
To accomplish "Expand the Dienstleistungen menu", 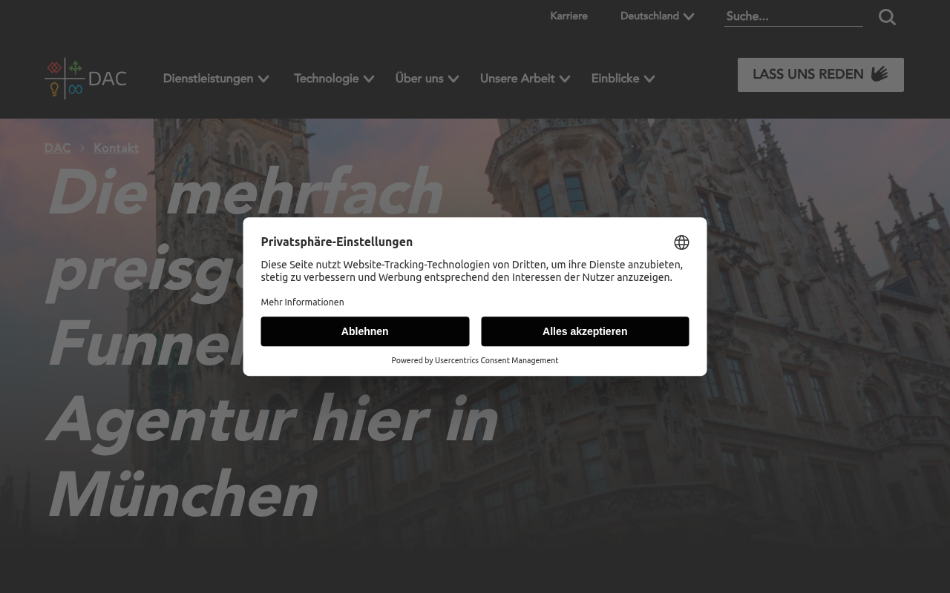I will point(216,79).
